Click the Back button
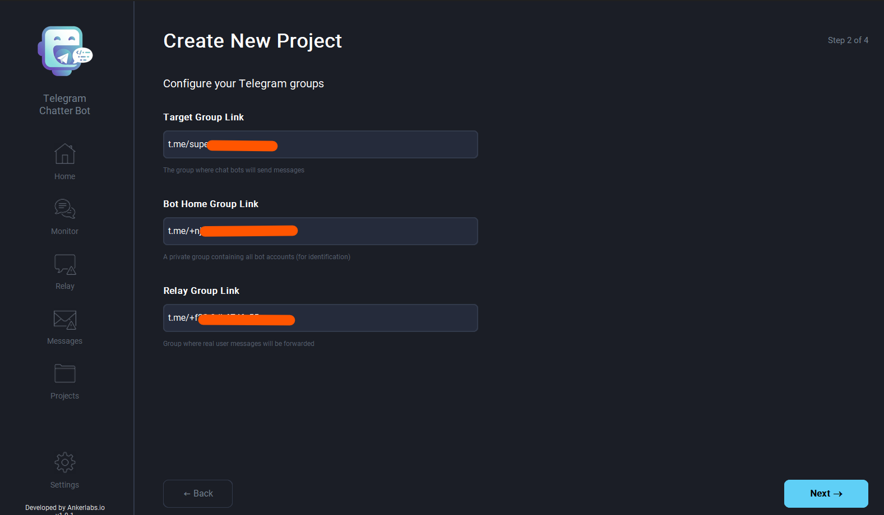 [197, 493]
